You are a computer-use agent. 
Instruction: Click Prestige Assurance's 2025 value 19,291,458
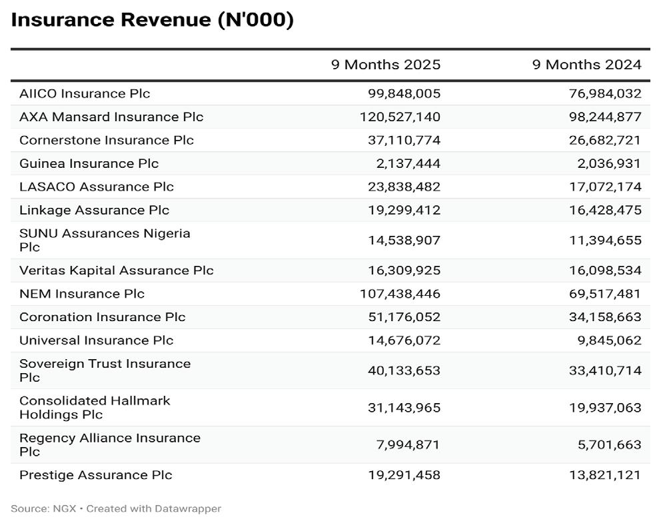(x=404, y=475)
